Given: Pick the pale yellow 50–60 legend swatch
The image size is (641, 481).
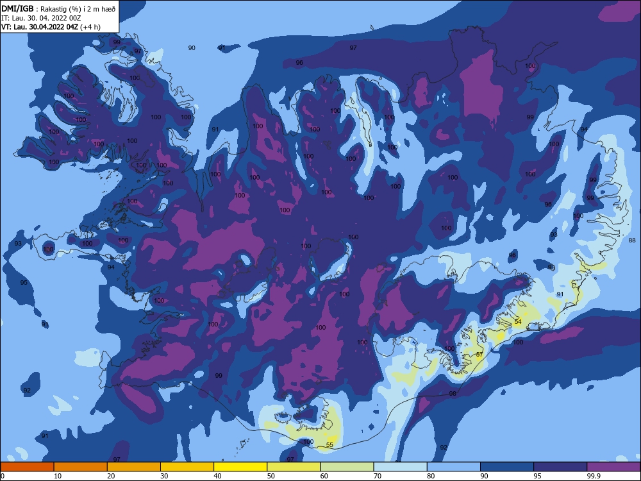Looking at the screenshot, I should coord(294,467).
